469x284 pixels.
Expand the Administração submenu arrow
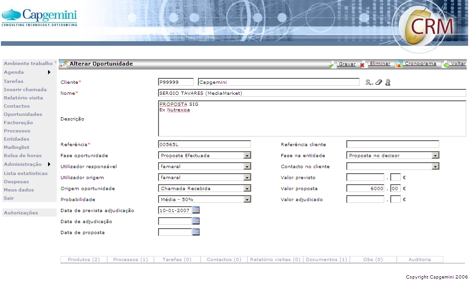pos(49,164)
